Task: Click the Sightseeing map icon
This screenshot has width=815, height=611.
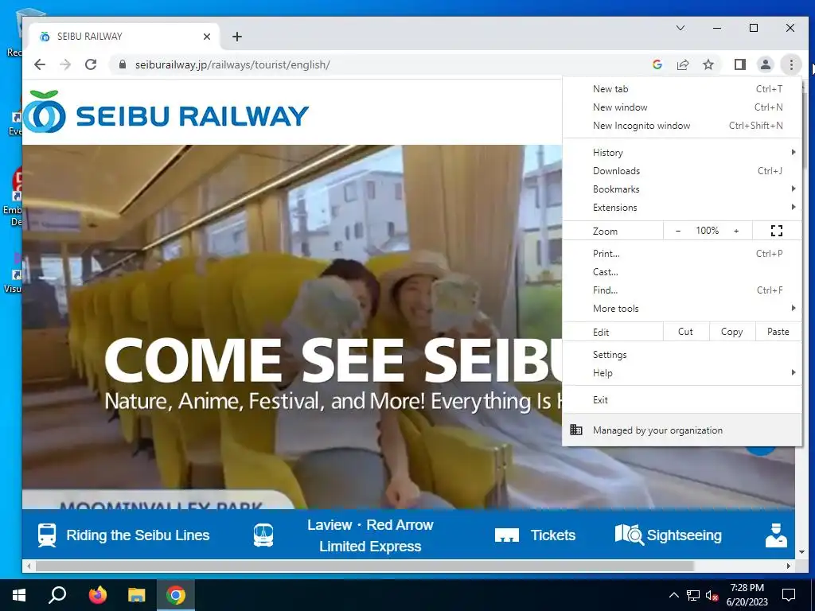Action: (629, 535)
